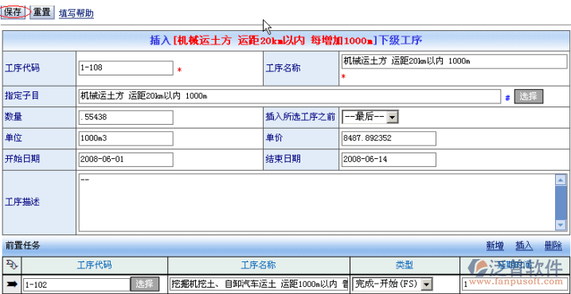Click the 删除 link in 前置任务
The width and height of the screenshot is (571, 294).
click(x=553, y=246)
